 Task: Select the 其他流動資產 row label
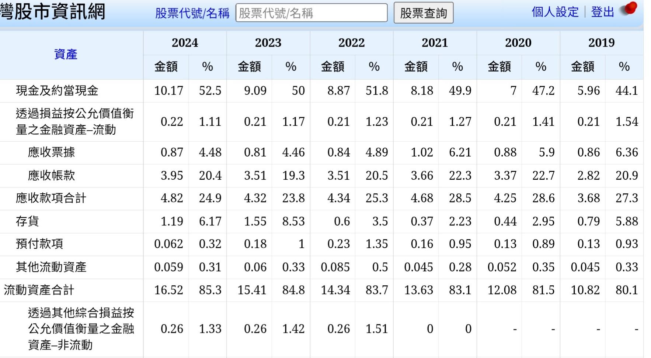(51, 267)
